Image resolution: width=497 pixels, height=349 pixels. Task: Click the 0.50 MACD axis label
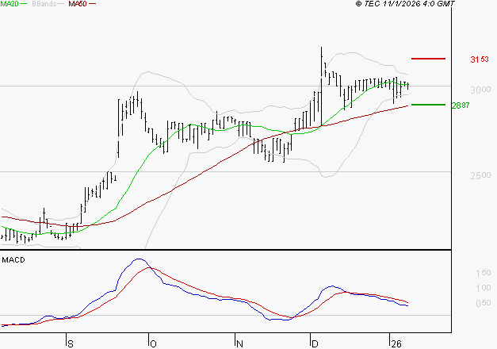click(x=484, y=303)
